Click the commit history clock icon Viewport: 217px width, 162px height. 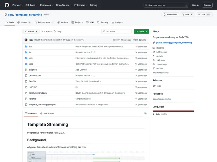135,40
